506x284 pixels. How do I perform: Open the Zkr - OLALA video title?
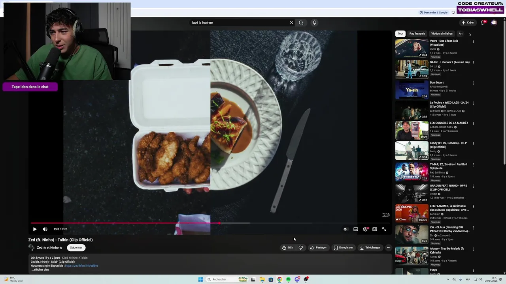449,229
